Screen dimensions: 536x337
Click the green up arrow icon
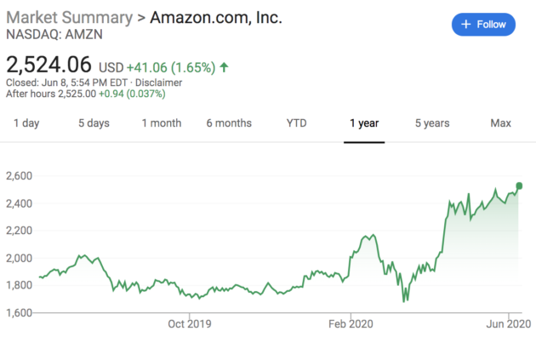(x=224, y=67)
